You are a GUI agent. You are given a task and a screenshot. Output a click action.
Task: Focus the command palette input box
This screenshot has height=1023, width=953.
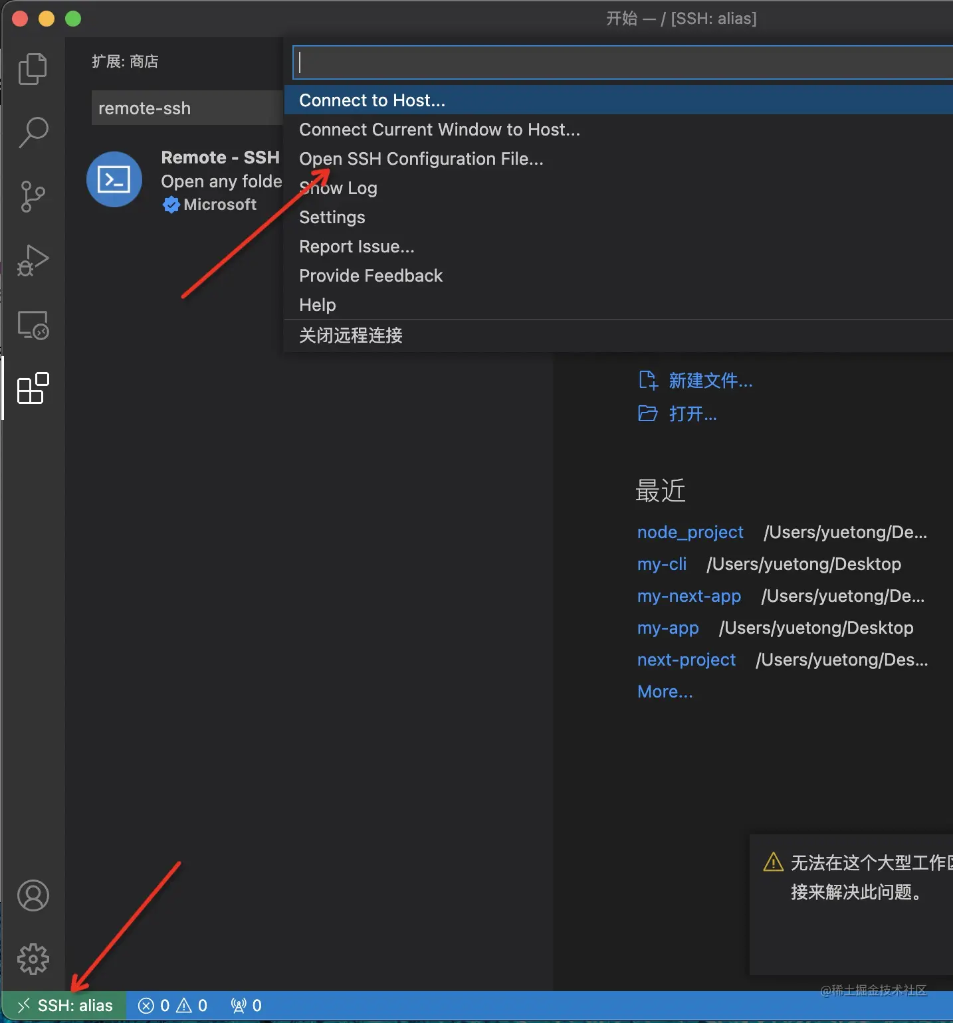point(623,62)
